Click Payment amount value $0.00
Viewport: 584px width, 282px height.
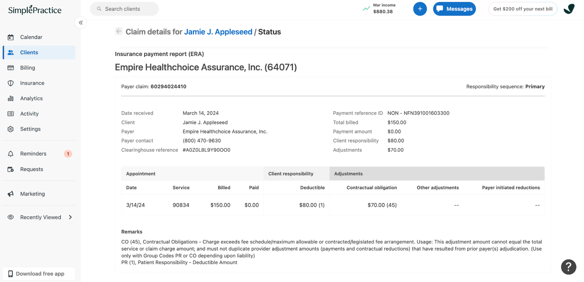pos(394,132)
